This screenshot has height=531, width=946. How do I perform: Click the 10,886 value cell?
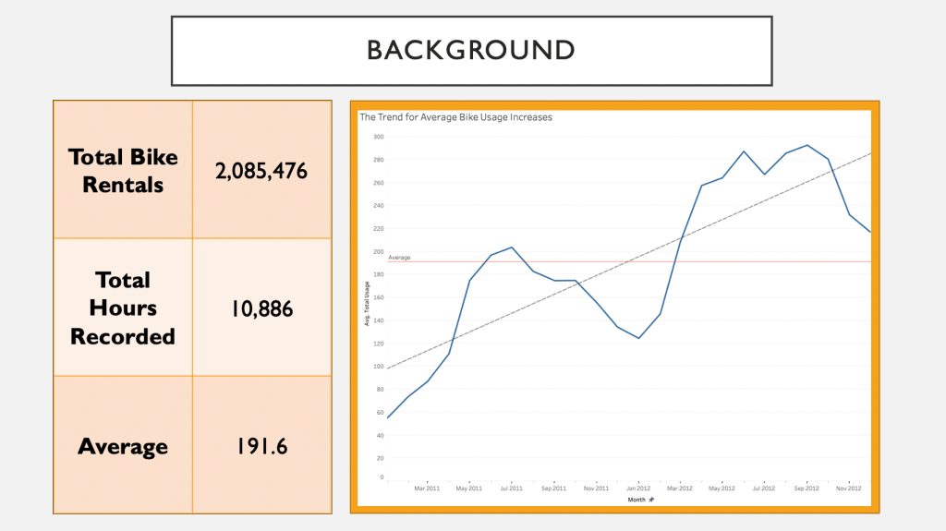tap(261, 308)
